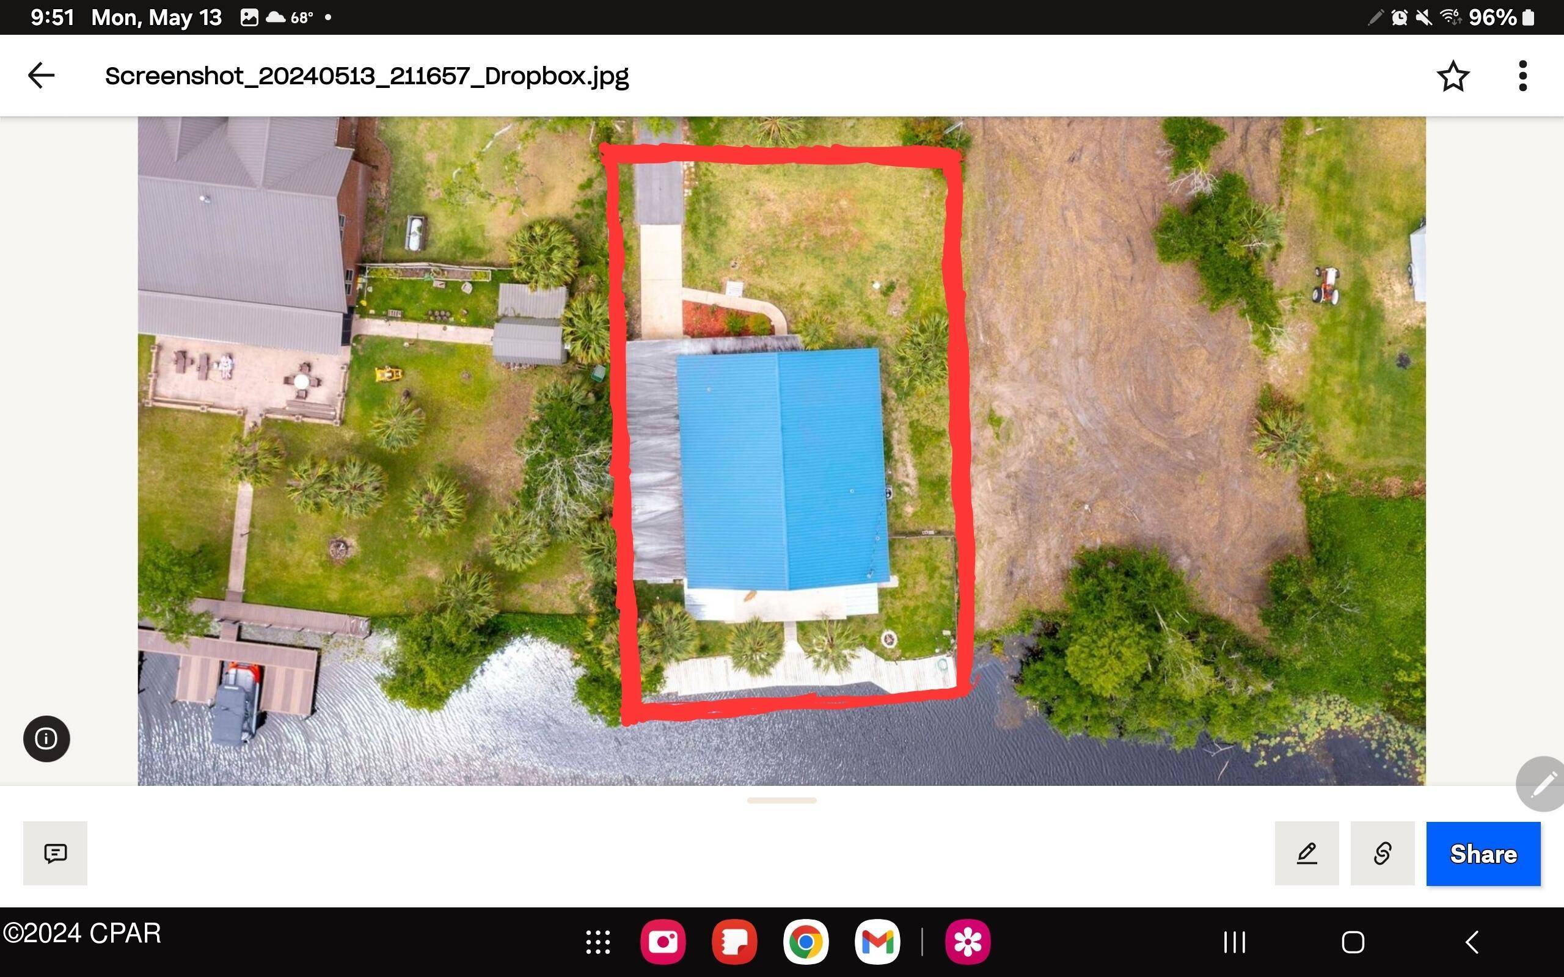
Task: Go back using the top-left arrow
Action: point(40,75)
